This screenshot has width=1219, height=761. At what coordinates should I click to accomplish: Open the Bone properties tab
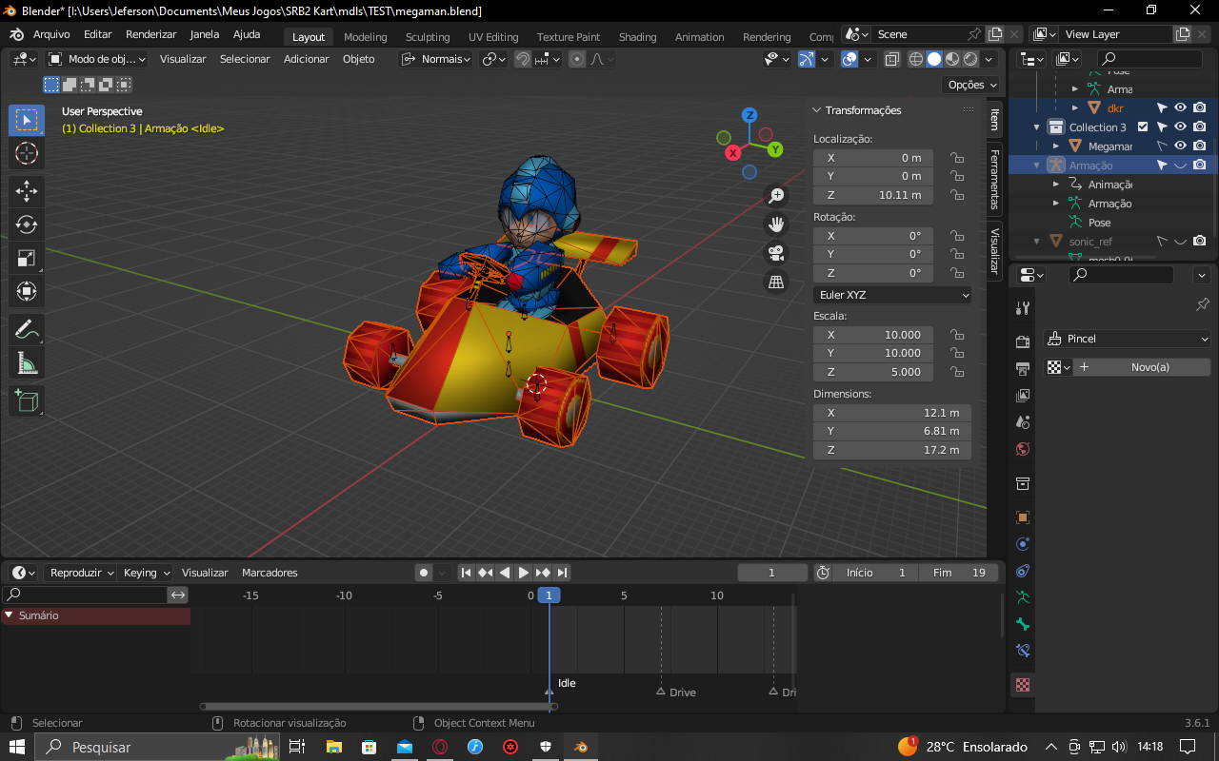(x=1023, y=624)
